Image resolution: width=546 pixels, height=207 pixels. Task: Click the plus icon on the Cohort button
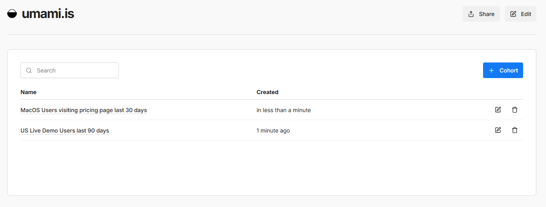(491, 70)
